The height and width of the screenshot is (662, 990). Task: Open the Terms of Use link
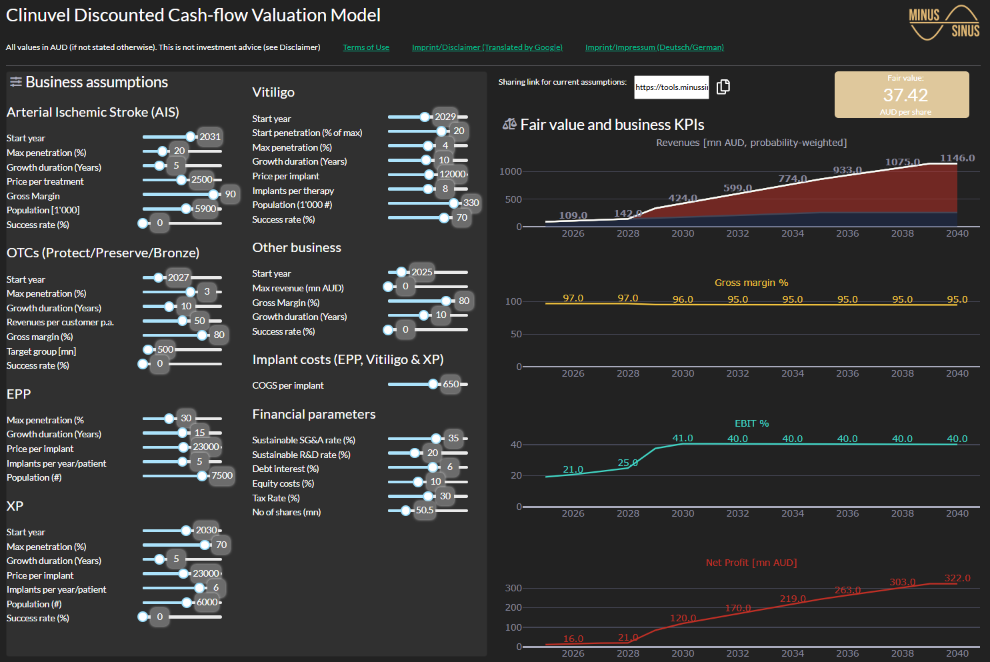tap(366, 47)
